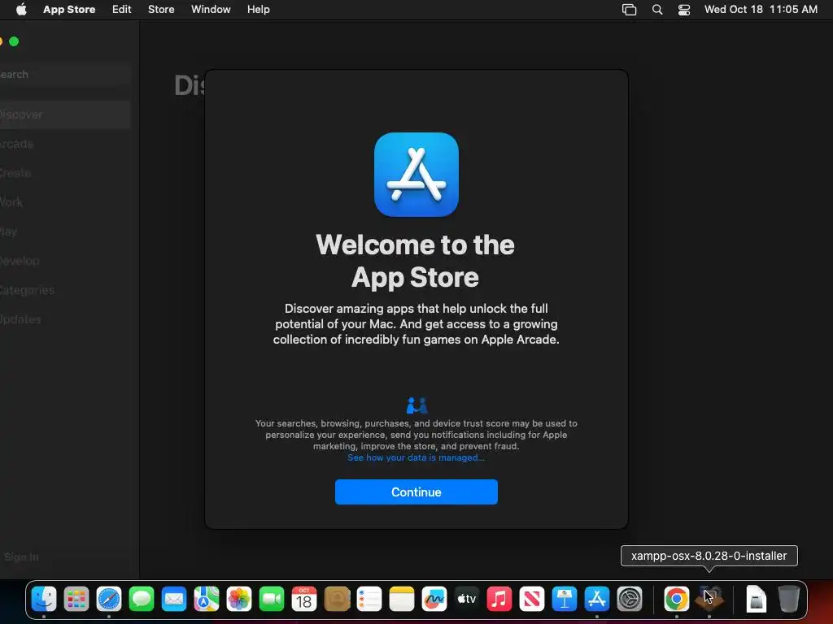Open News app in the Dock

(x=532, y=600)
